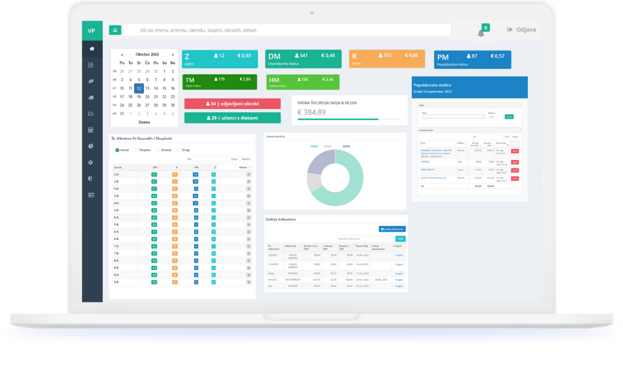The width and height of the screenshot is (623, 380).
Task: Toggle the sidebar with the hamburger button
Action: coord(115,30)
